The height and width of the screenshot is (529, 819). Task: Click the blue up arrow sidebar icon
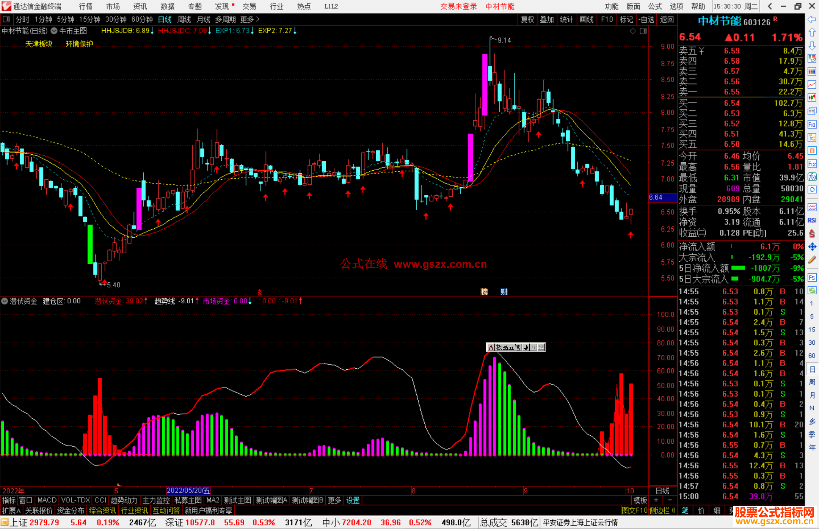[812, 33]
